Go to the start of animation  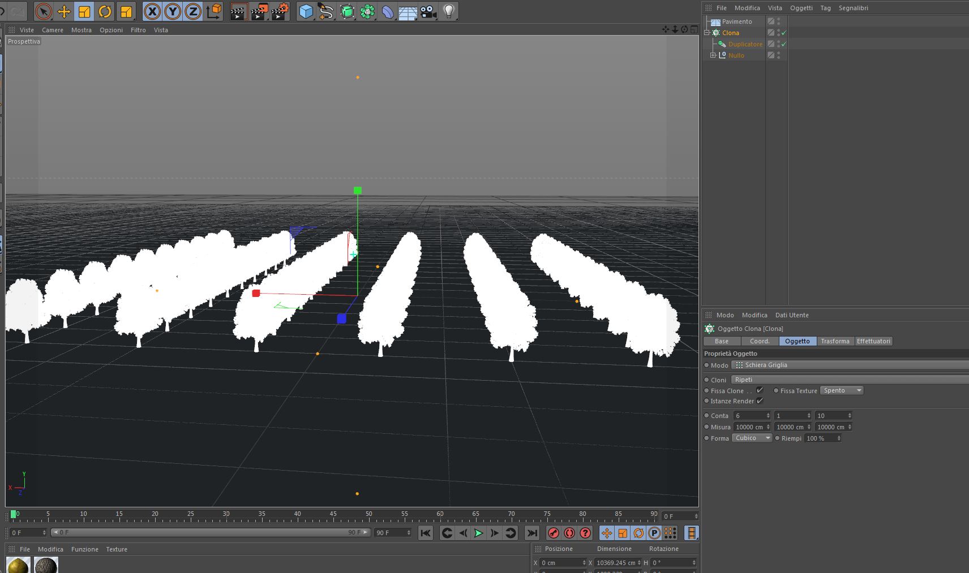[x=426, y=533]
